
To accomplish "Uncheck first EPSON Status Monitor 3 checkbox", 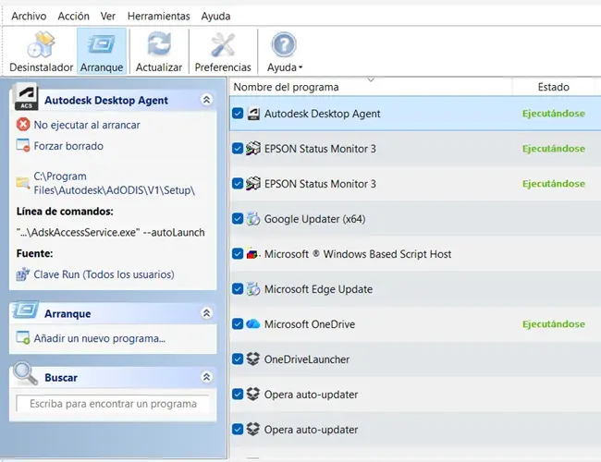I will (x=238, y=148).
